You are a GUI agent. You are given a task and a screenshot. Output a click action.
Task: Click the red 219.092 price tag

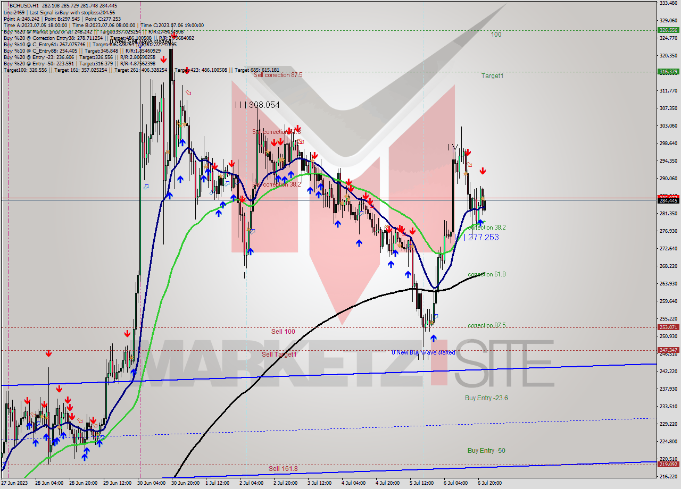point(668,464)
